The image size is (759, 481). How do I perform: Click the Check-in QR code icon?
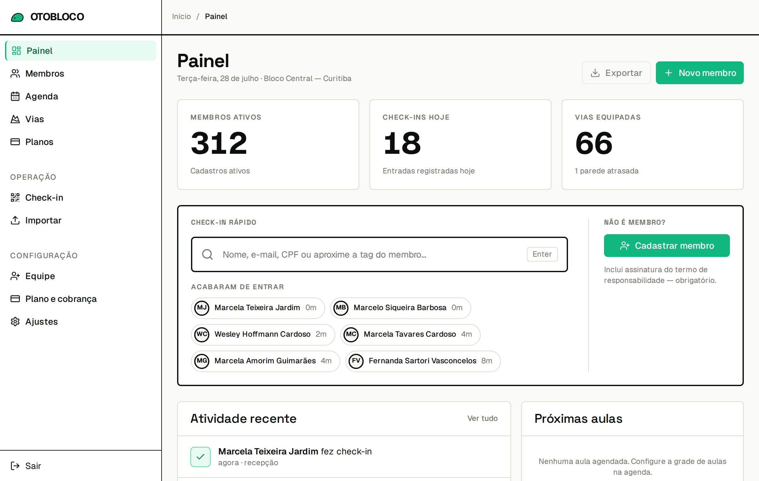15,197
